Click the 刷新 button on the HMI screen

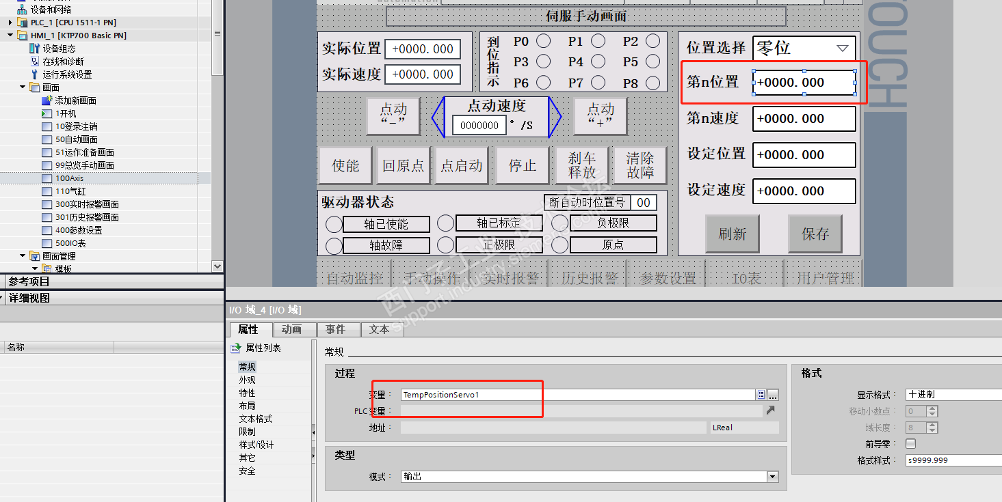click(732, 234)
